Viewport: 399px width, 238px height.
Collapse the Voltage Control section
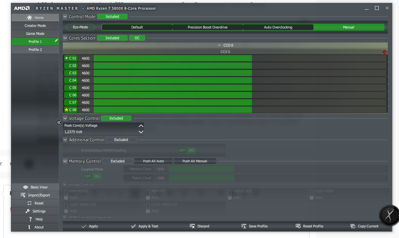coord(65,118)
